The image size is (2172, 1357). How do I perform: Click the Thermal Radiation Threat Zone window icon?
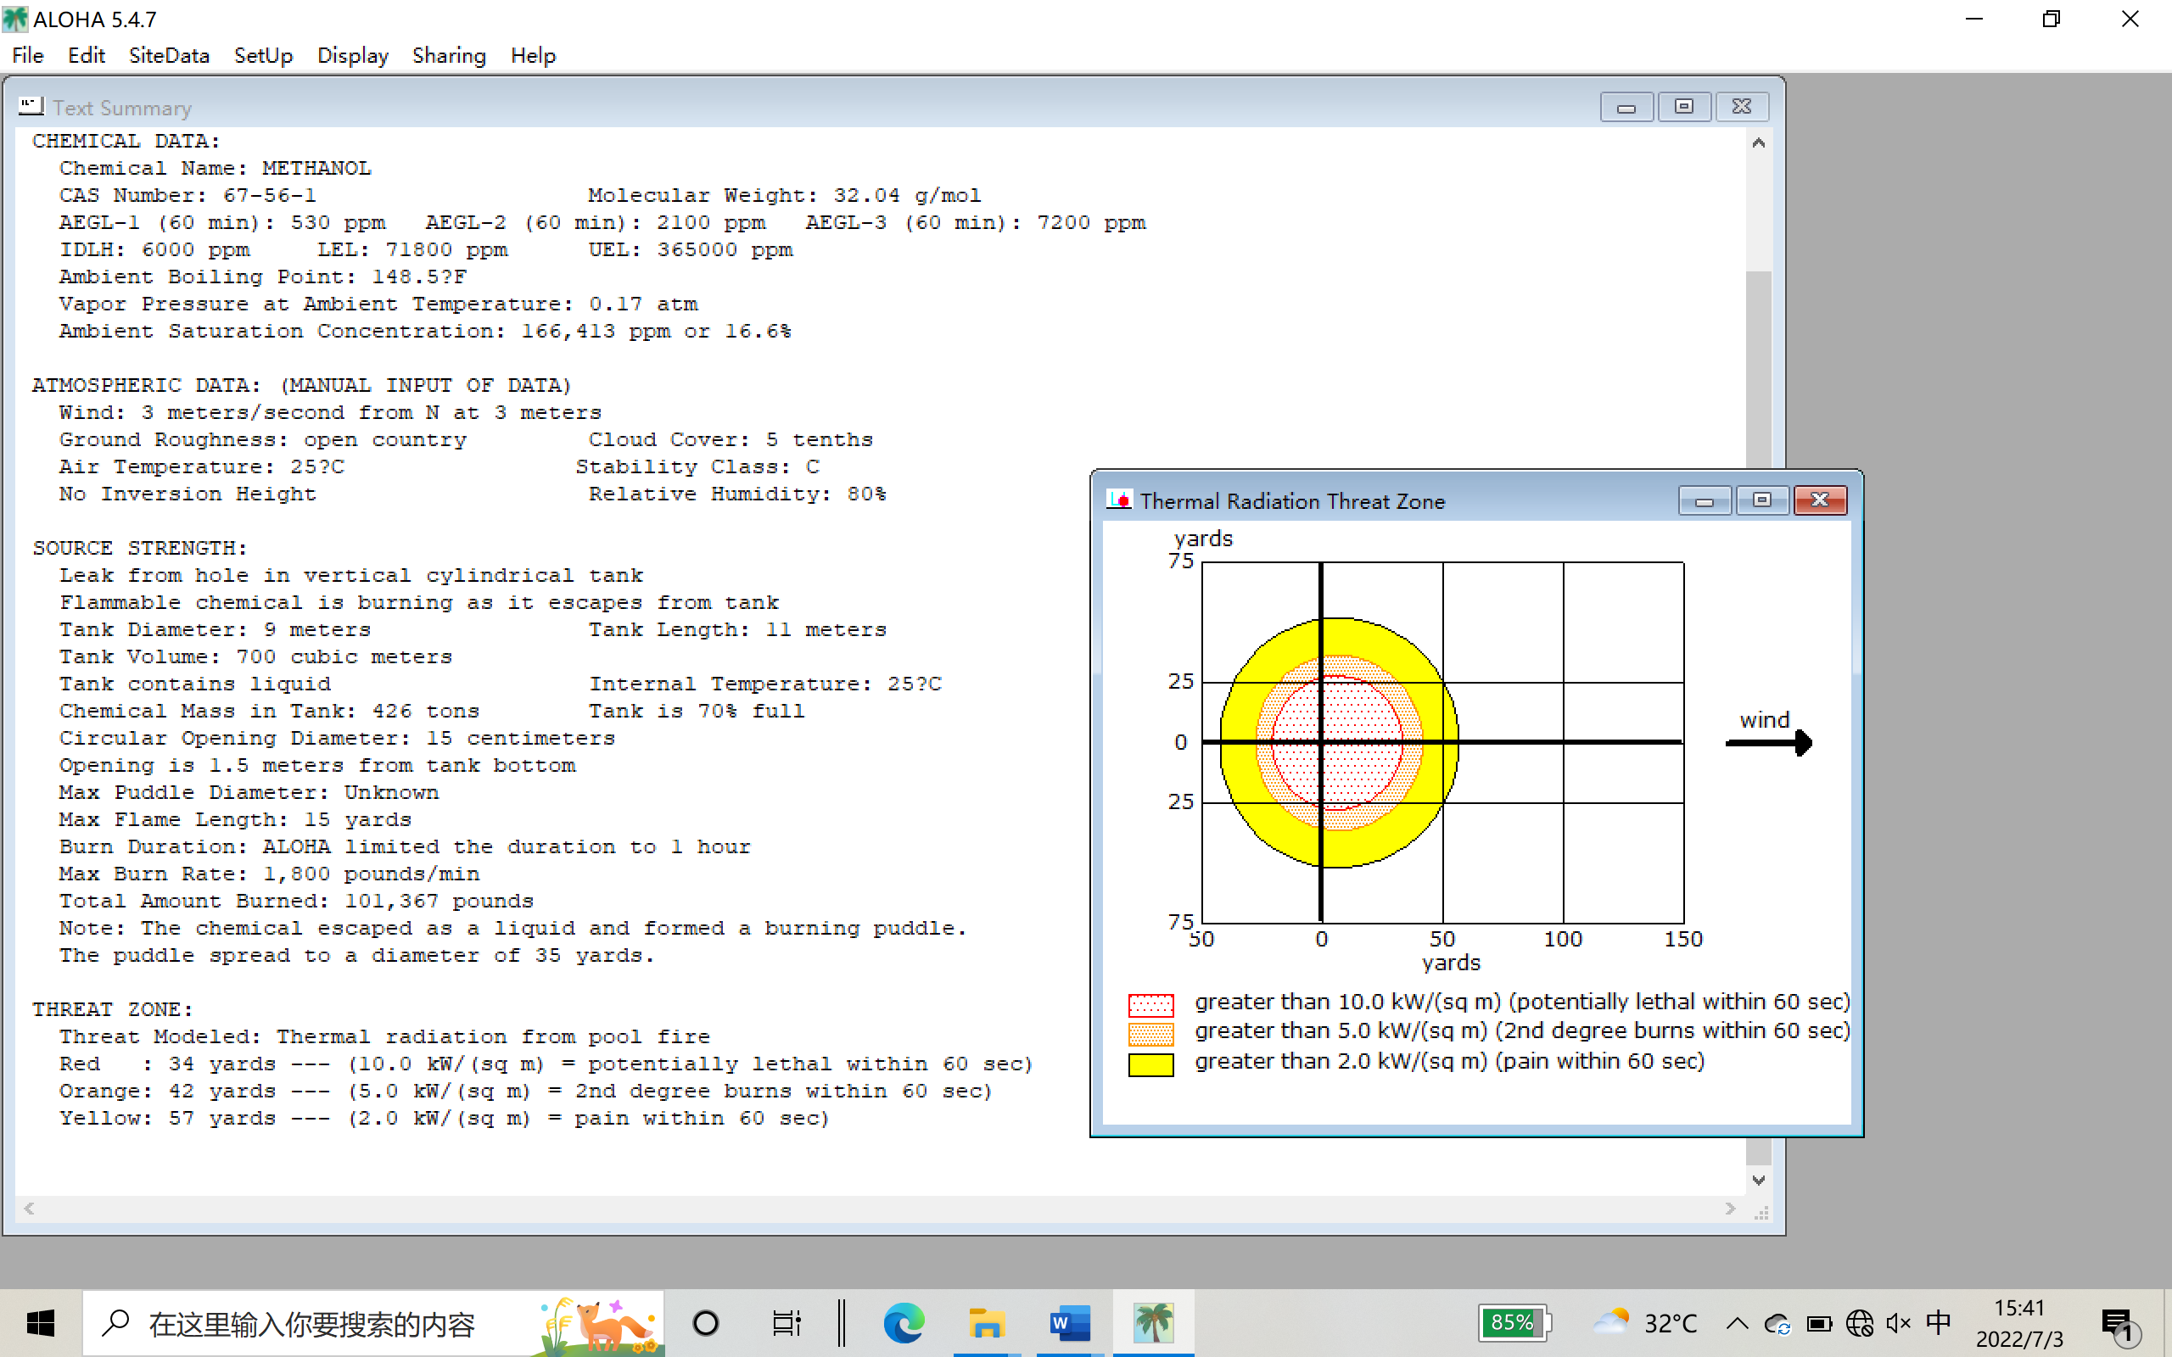(x=1118, y=500)
